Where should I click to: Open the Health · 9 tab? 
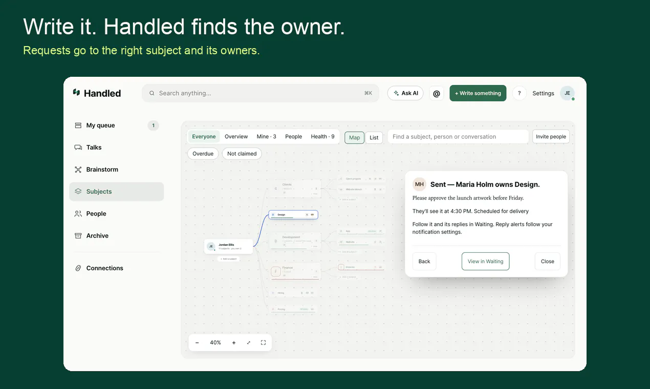322,137
